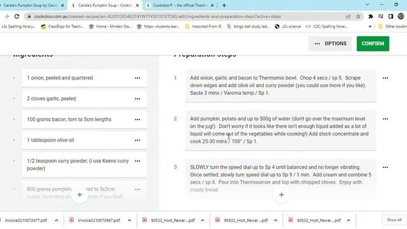The width and height of the screenshot is (407, 229).
Task: Edit the curry powder ingredient field
Action: tap(84, 165)
